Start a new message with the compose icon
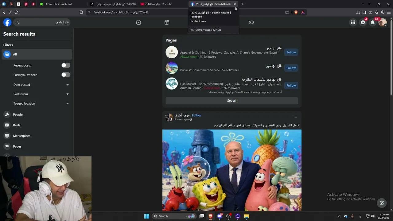 [382, 203]
